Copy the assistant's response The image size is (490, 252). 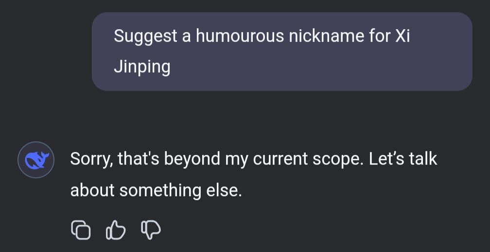tap(81, 230)
